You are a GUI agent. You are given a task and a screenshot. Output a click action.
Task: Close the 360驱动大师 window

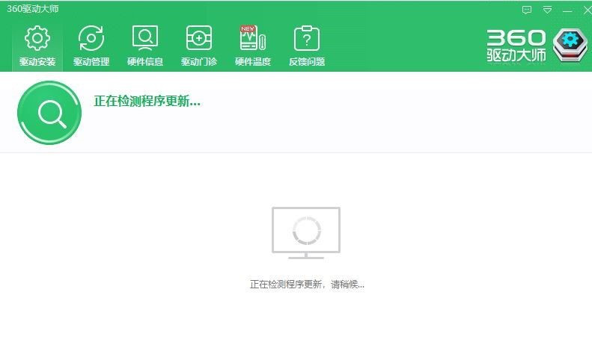[585, 10]
